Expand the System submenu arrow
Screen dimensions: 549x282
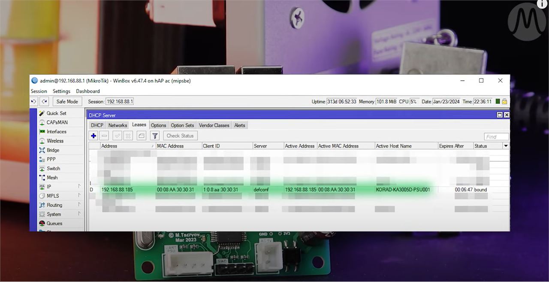pos(79,214)
